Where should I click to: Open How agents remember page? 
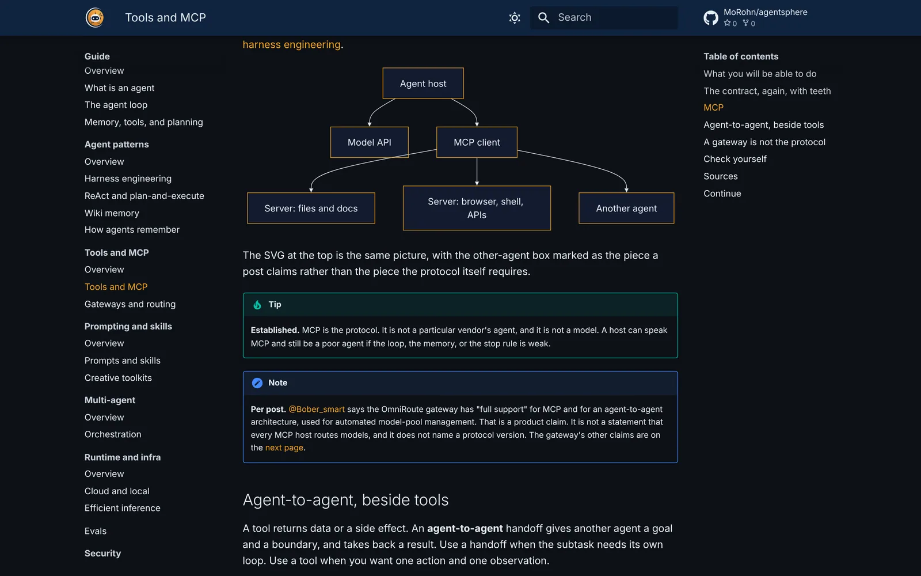tap(132, 230)
